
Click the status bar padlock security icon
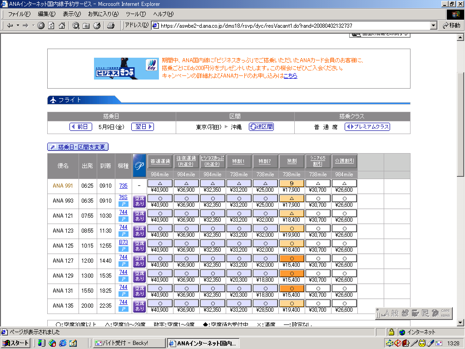[x=391, y=332]
